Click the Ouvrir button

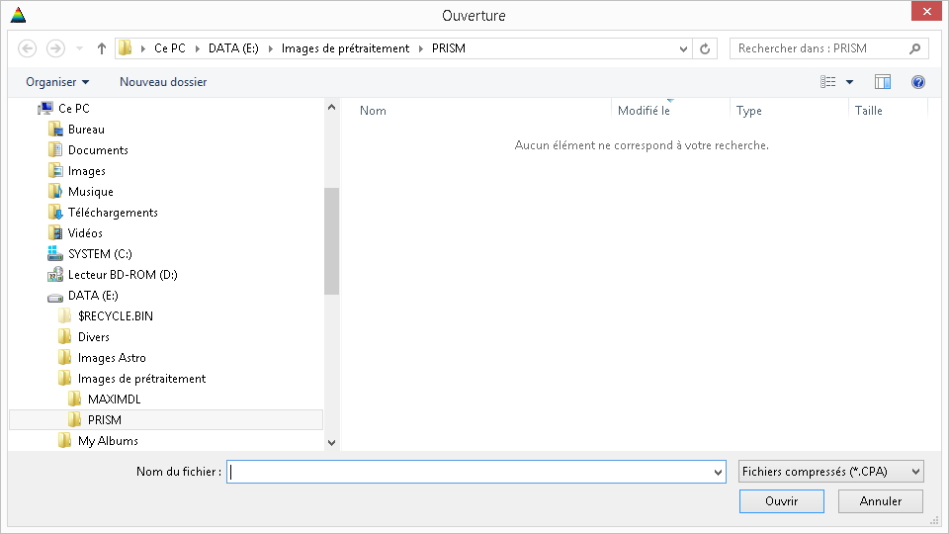pos(781,501)
